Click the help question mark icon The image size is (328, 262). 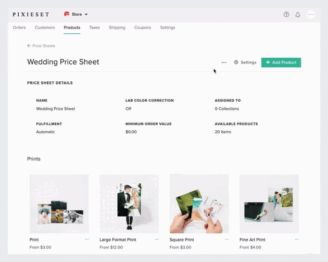tap(286, 15)
